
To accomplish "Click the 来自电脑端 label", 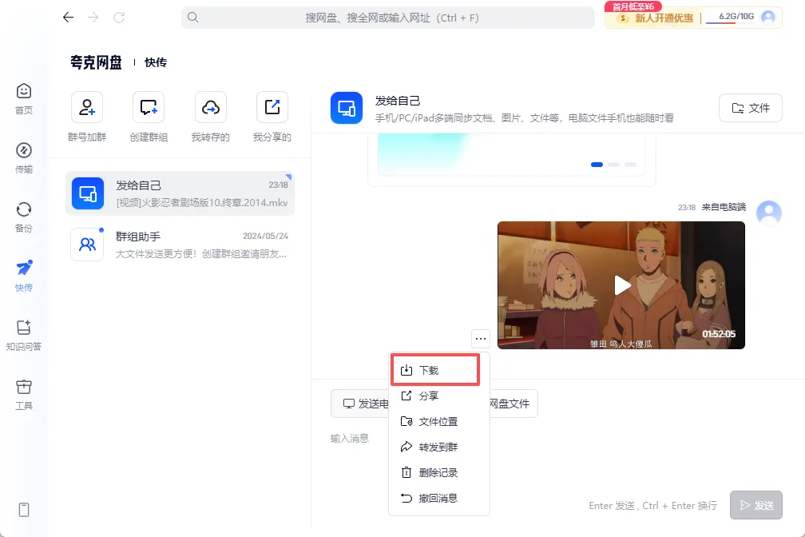I will click(724, 207).
